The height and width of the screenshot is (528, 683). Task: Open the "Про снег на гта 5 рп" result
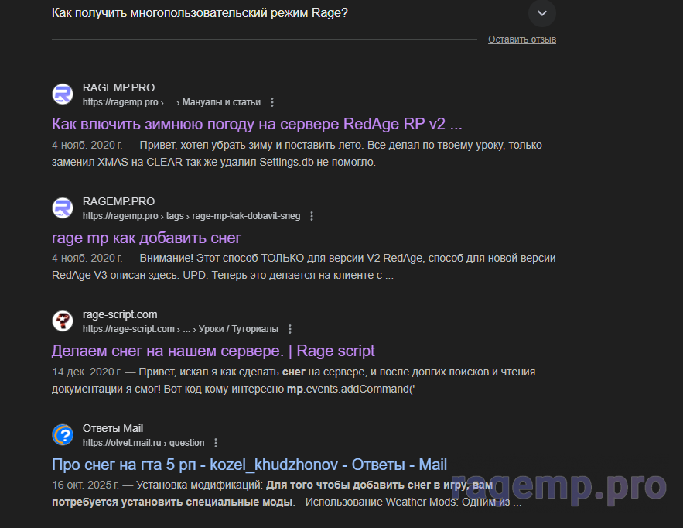[249, 465]
